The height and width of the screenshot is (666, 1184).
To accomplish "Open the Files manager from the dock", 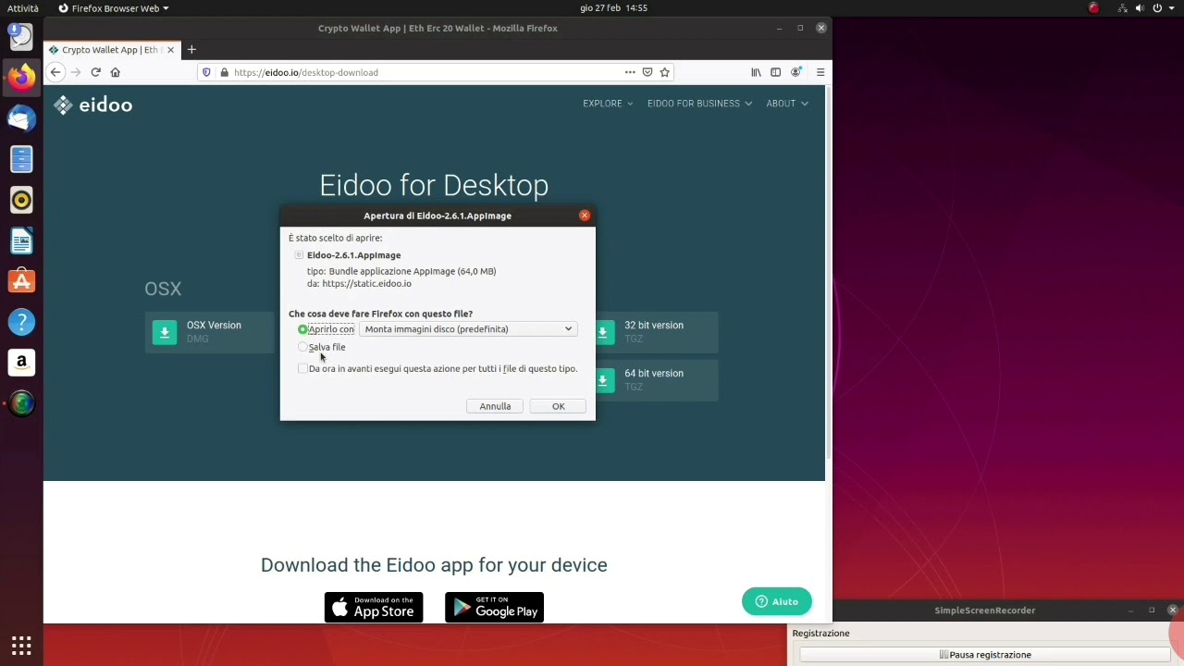I will point(21,159).
